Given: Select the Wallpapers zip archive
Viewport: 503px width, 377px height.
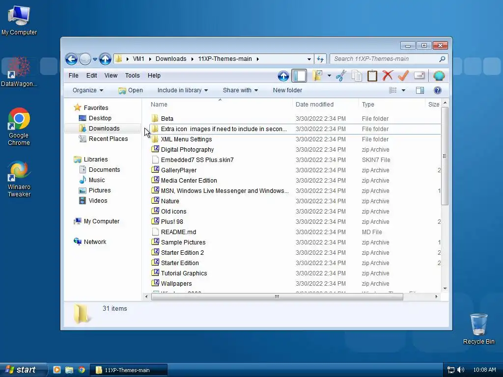Looking at the screenshot, I should coord(176,284).
